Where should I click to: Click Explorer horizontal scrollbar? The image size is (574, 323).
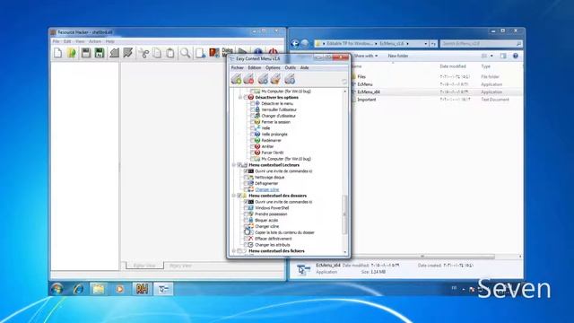[x=423, y=257]
